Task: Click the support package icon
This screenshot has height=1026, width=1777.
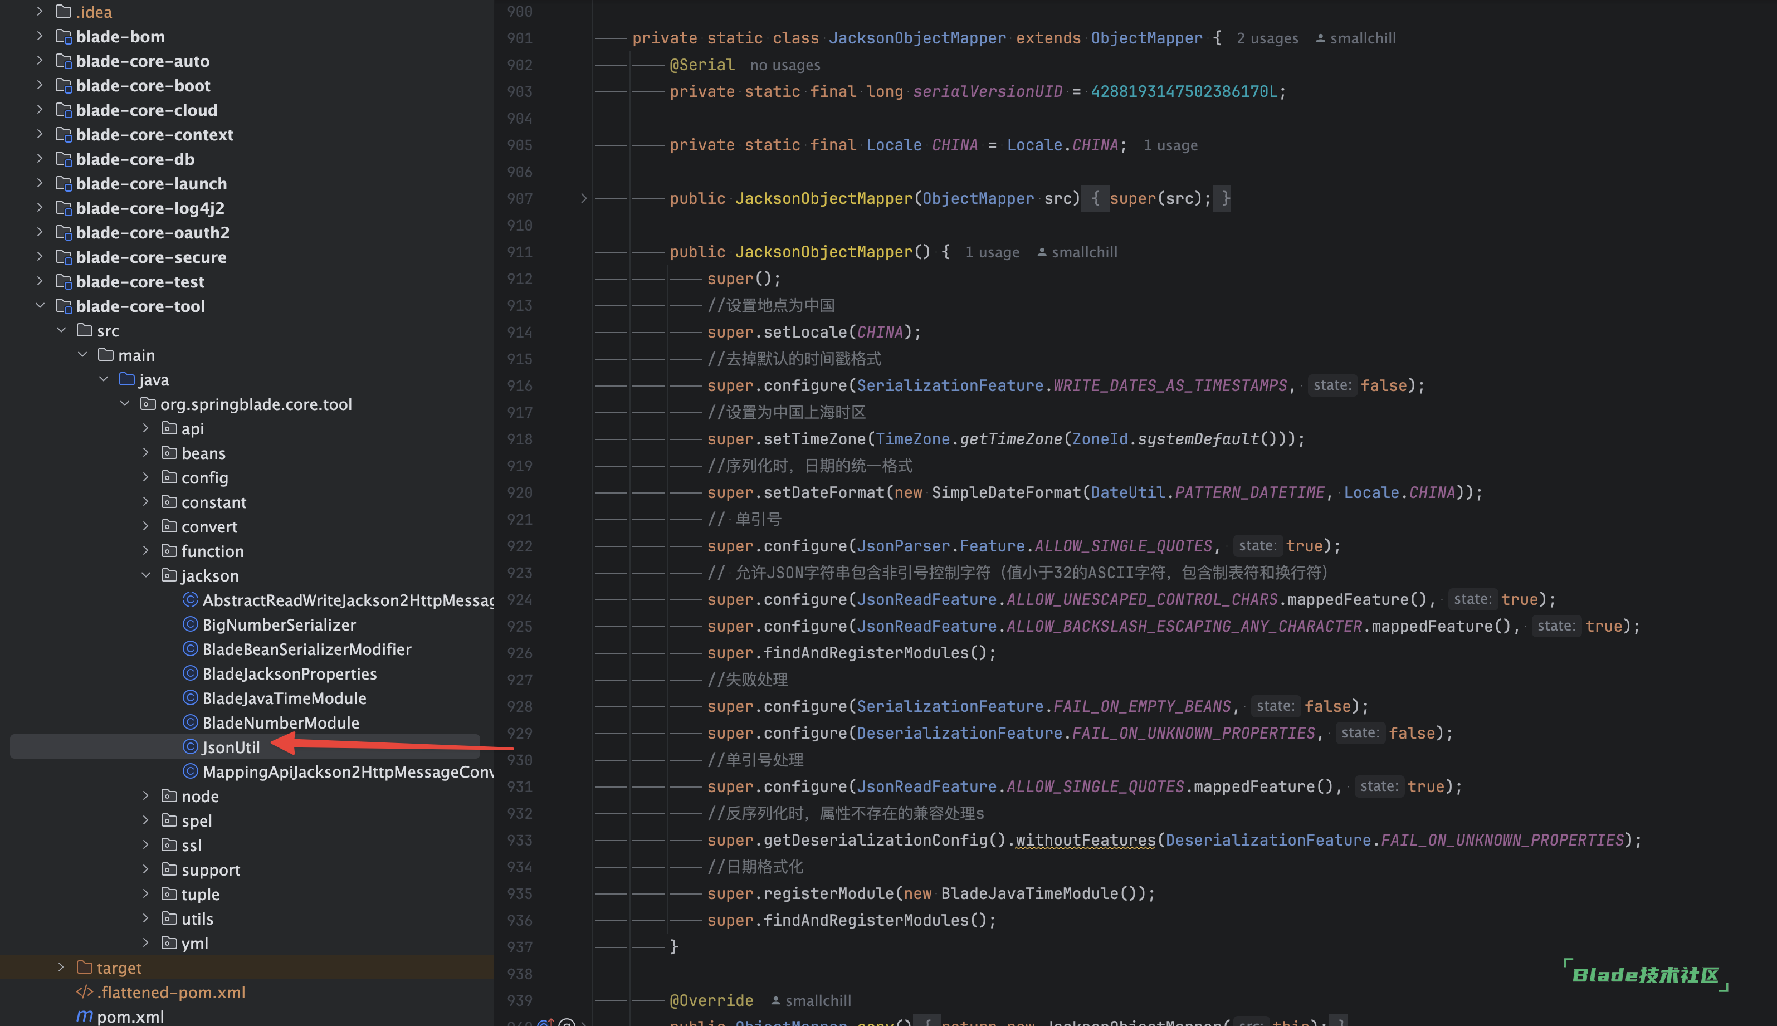Action: coord(169,869)
